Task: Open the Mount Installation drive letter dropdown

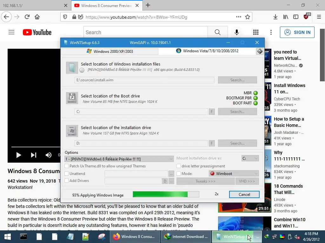Action: (x=250, y=158)
